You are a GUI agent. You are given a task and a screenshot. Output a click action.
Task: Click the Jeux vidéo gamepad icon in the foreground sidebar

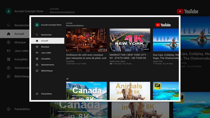37,53
